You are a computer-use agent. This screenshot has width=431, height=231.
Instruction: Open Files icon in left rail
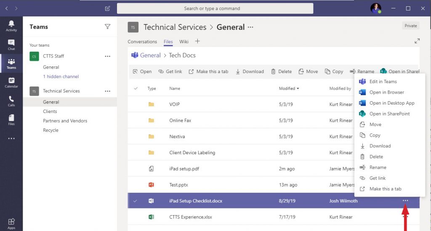[11, 120]
